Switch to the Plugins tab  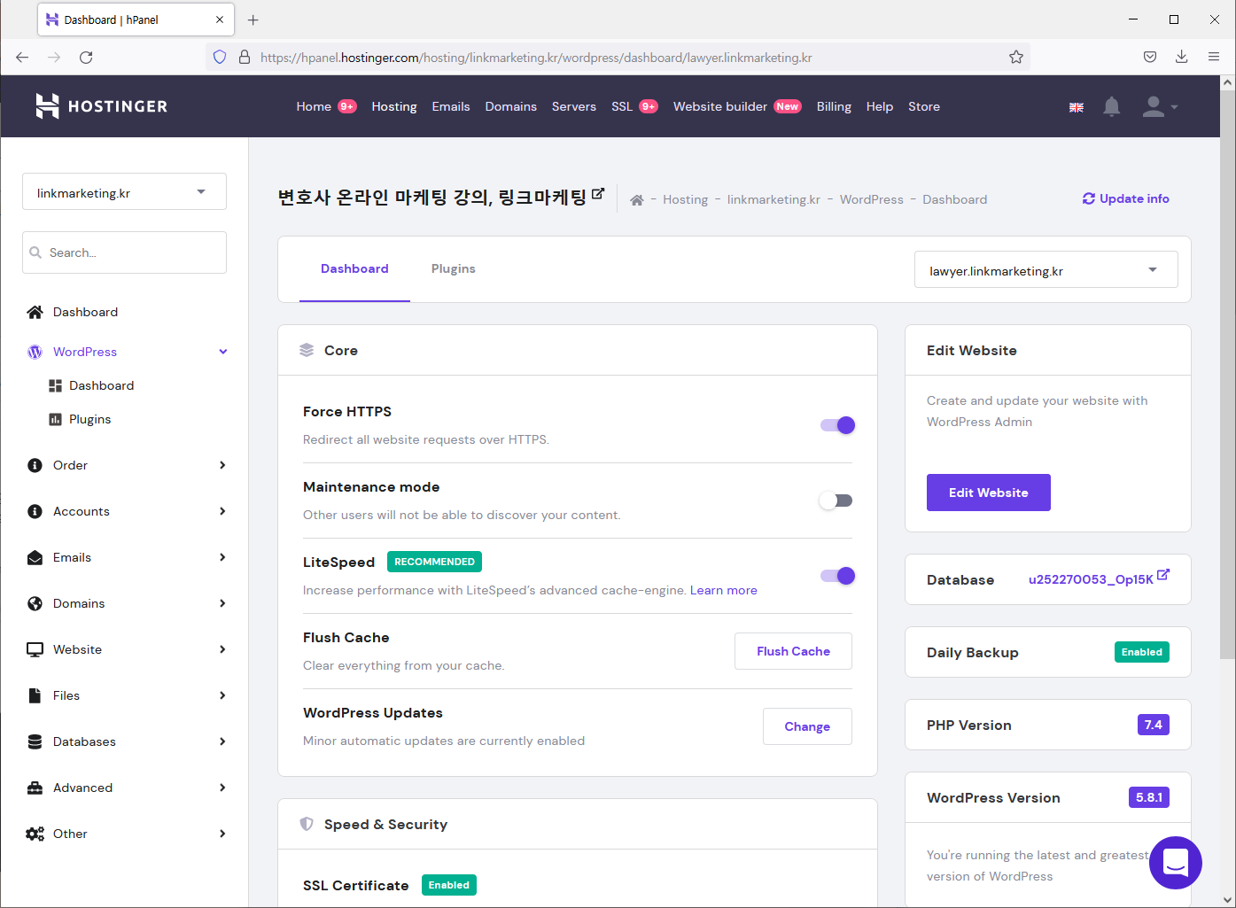tap(453, 269)
